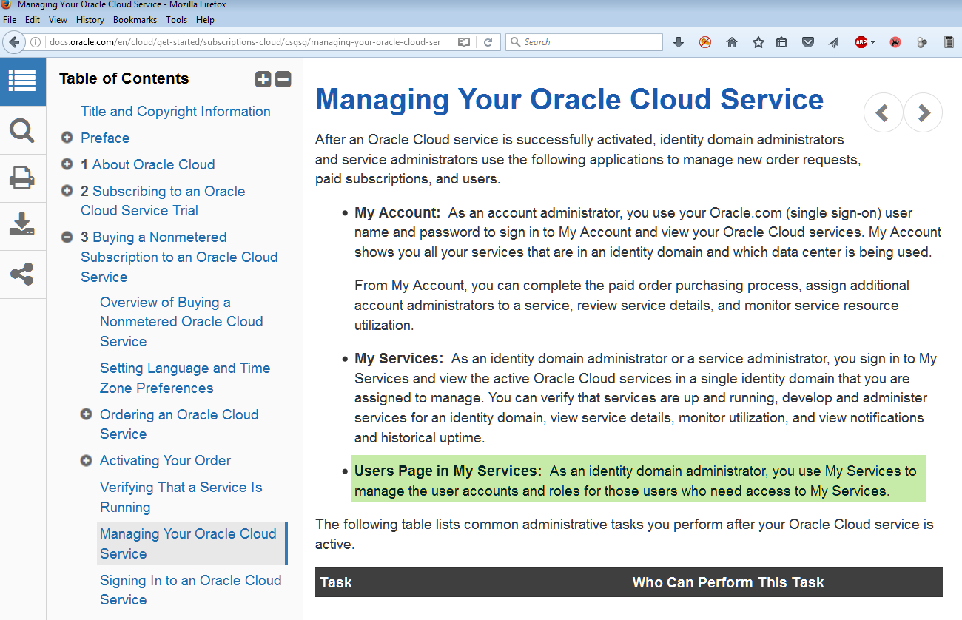
Task: Open the Help menu
Action: point(205,20)
